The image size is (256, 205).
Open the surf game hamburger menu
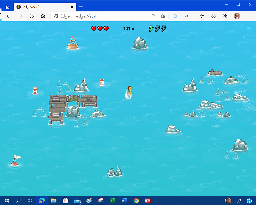249,28
